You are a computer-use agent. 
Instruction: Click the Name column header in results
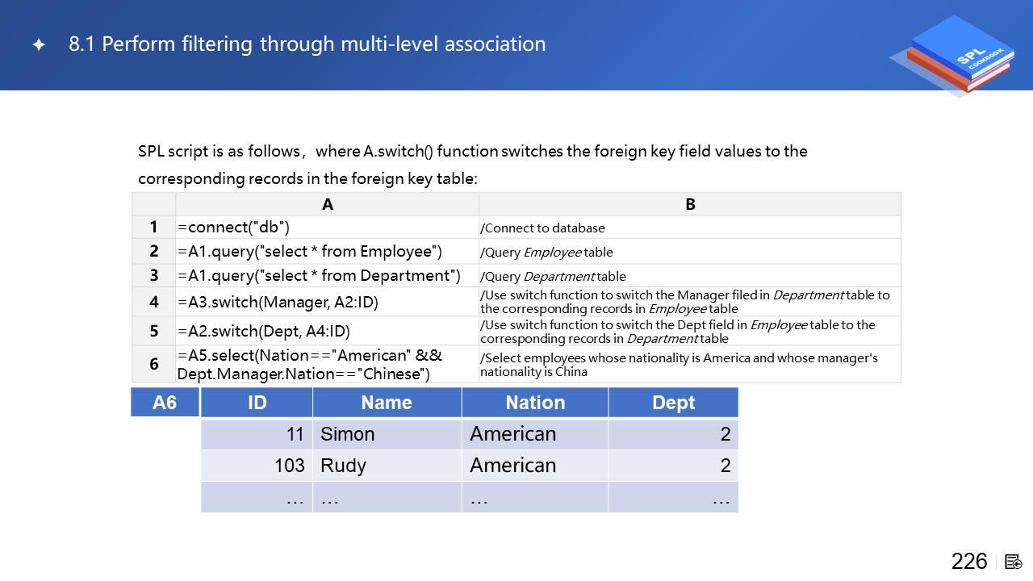[x=387, y=403]
